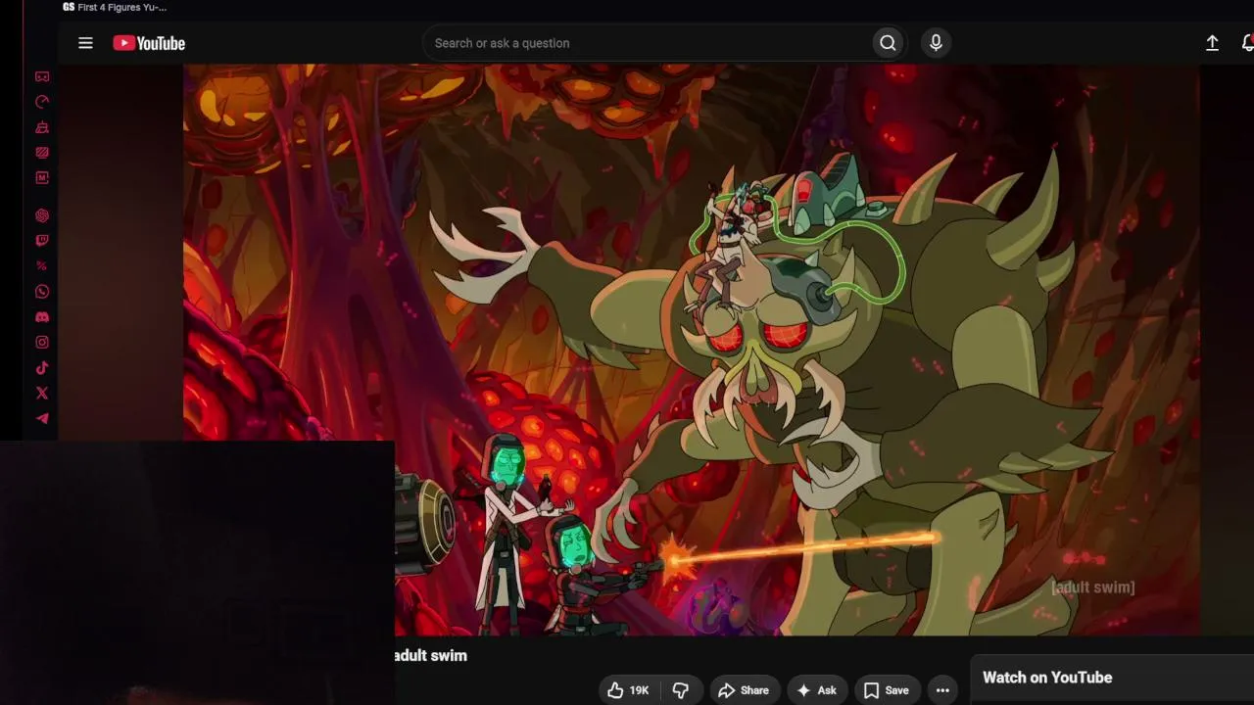This screenshot has width=1254, height=705.
Task: Open WhatsApp from the sidebar
Action: [x=42, y=292]
